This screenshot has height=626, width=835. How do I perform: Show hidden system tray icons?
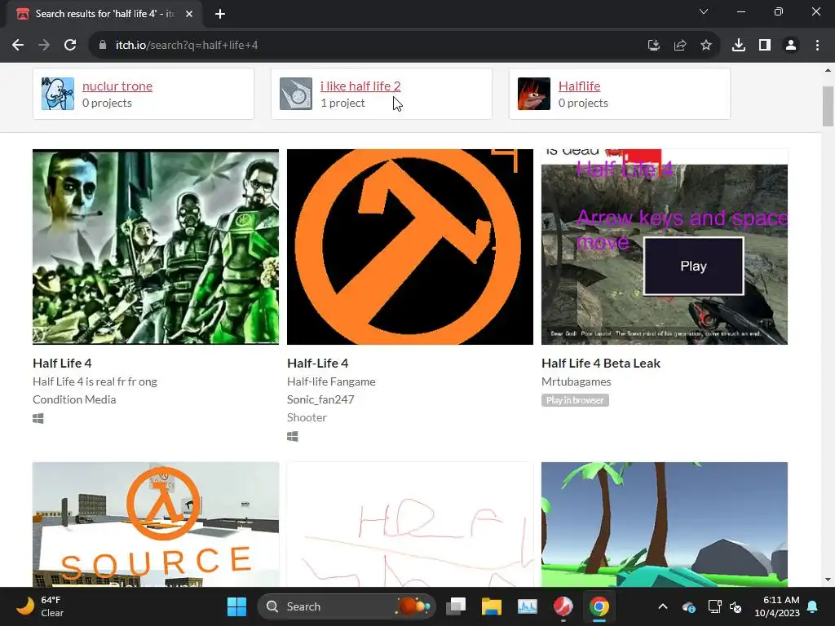[x=663, y=606]
